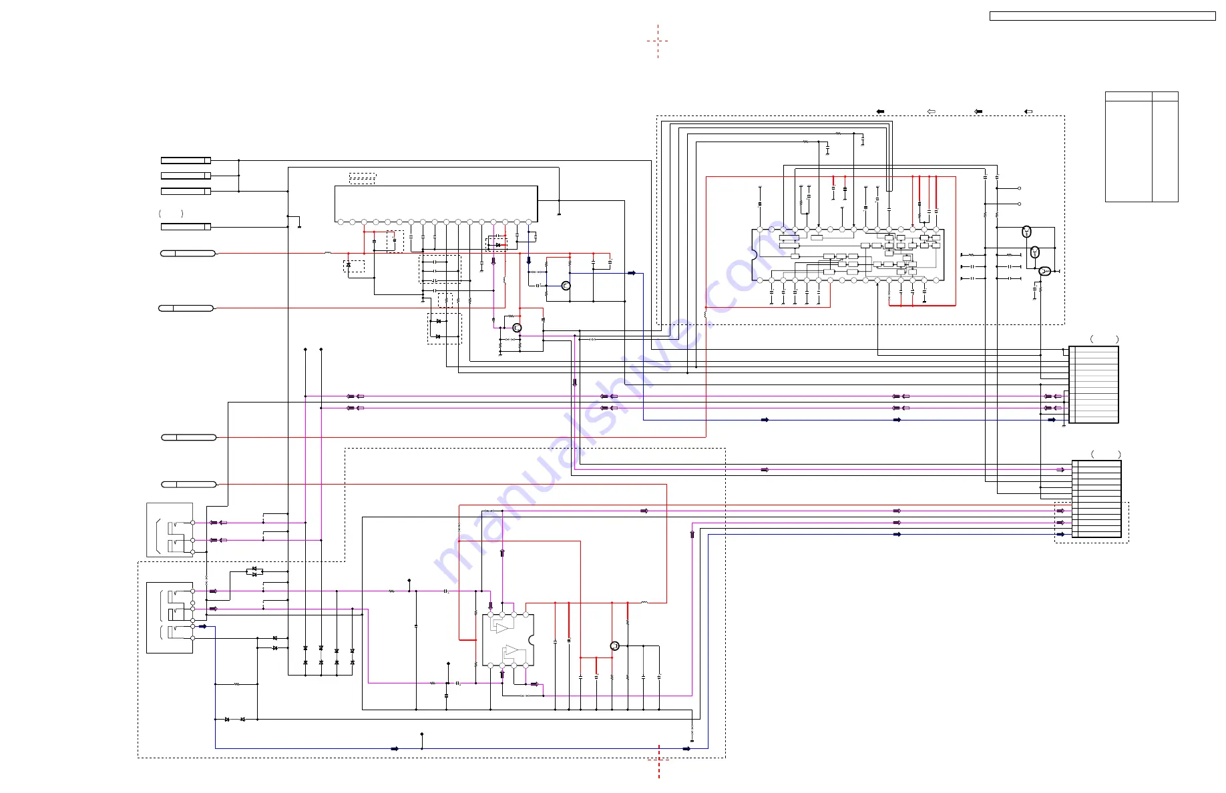Viewport: 1226px width, 793px height.
Task: Select the three-transistor cluster
Action: (x=1036, y=252)
